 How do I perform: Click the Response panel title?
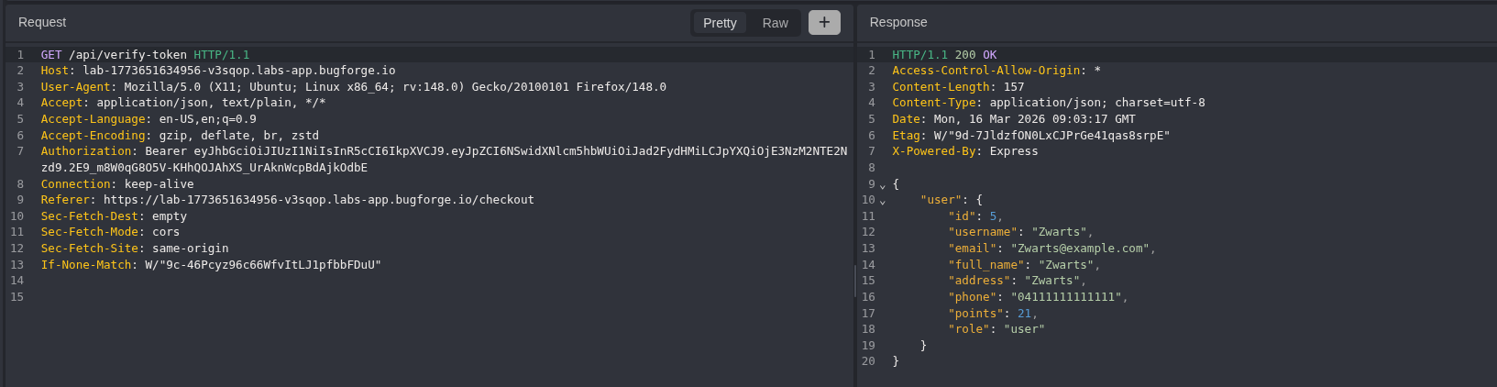897,22
